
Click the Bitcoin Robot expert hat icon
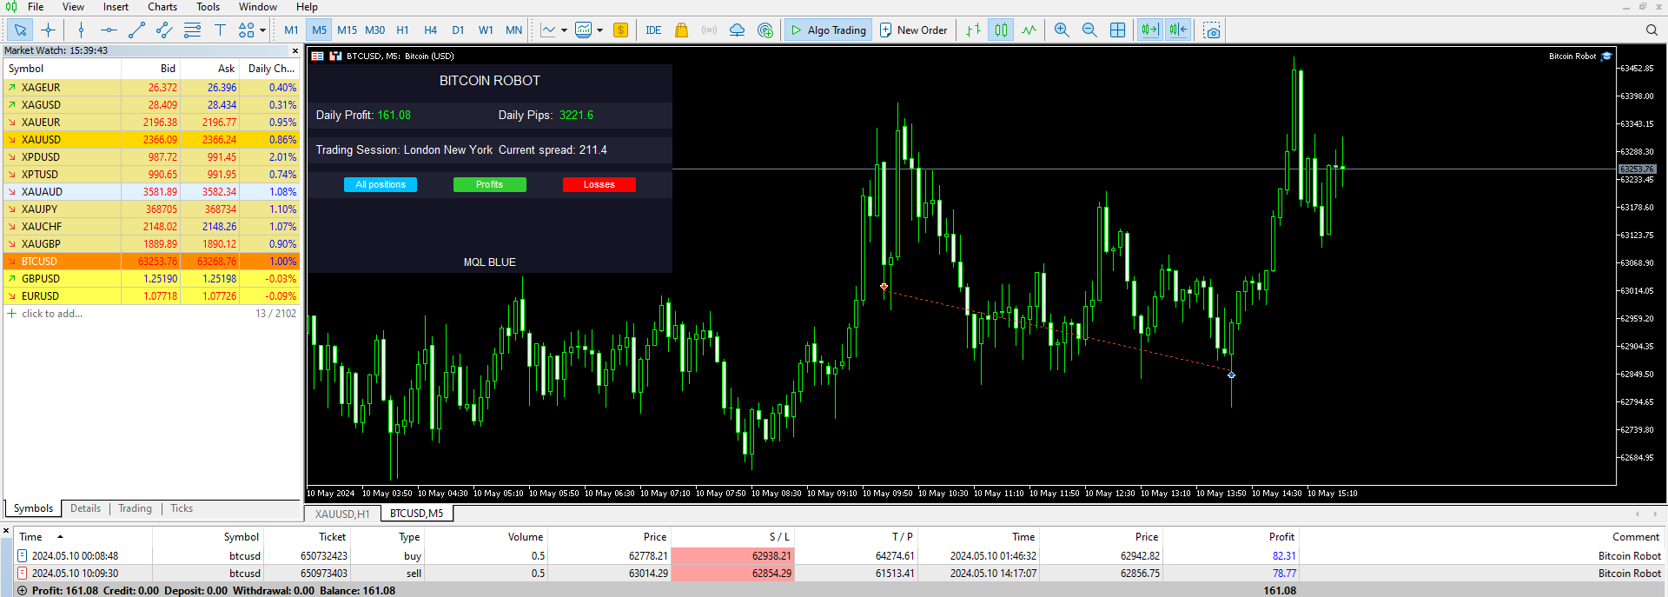(x=1606, y=56)
